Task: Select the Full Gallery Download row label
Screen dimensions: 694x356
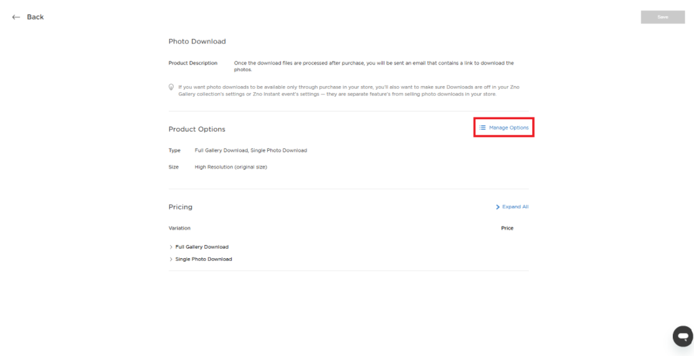Action: coord(202,247)
